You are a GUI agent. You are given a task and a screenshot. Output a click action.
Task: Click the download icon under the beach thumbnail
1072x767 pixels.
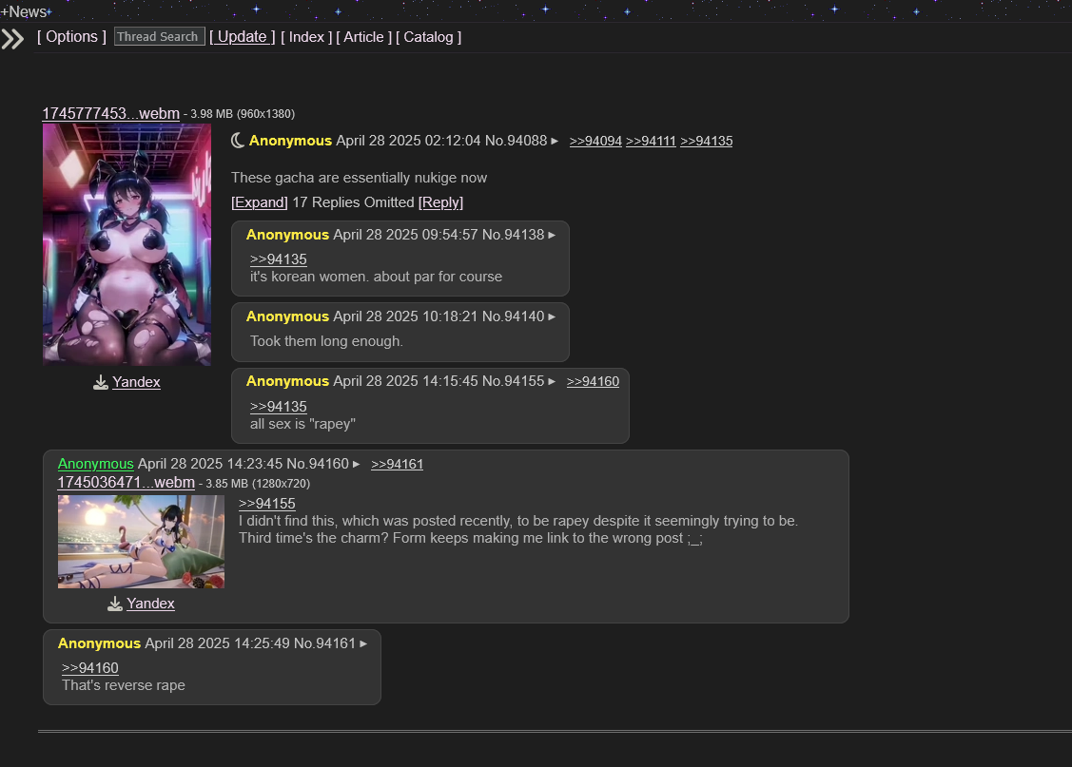point(115,604)
